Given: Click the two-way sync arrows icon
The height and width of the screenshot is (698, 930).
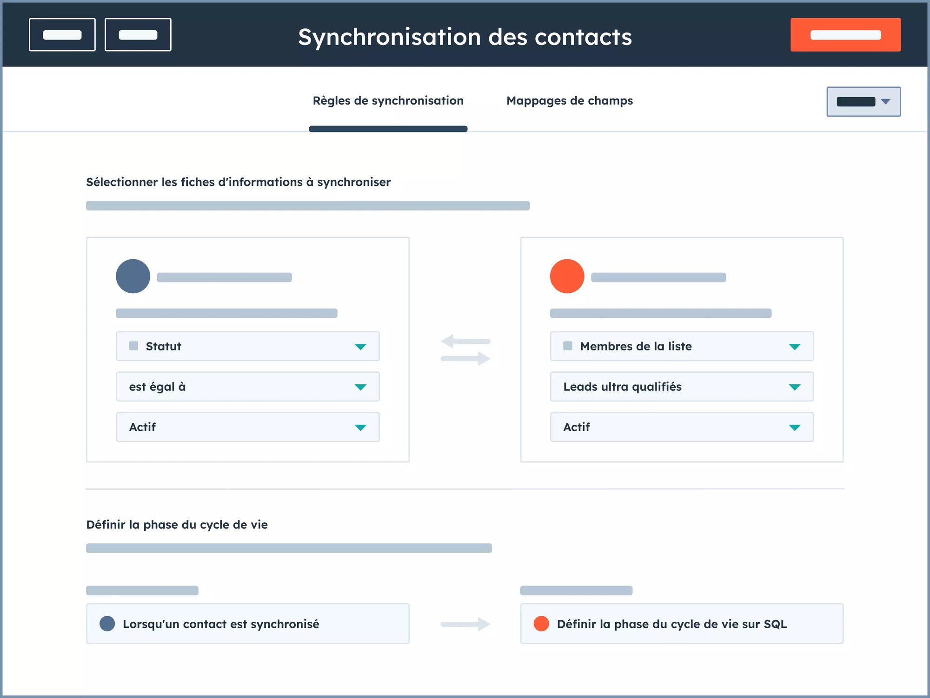Looking at the screenshot, I should coord(465,349).
